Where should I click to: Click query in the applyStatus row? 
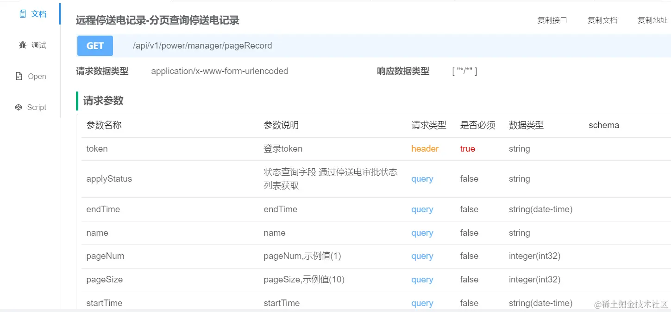click(x=422, y=179)
